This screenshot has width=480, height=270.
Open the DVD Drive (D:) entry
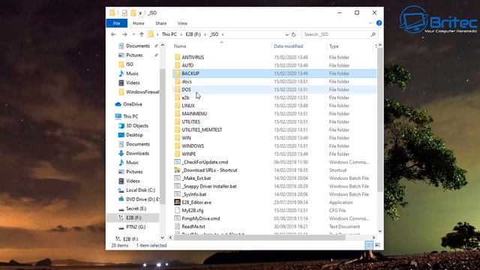pyautogui.click(x=142, y=199)
